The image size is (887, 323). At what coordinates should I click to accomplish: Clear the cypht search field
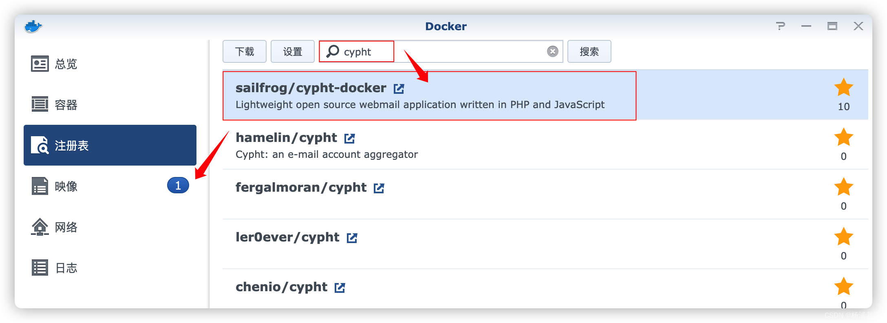coord(552,51)
